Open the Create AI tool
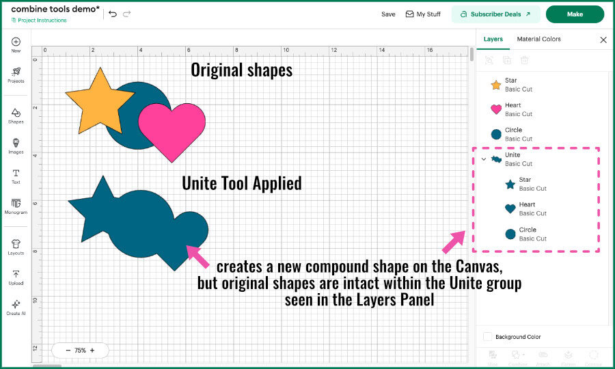The width and height of the screenshot is (615, 369). coord(16,307)
